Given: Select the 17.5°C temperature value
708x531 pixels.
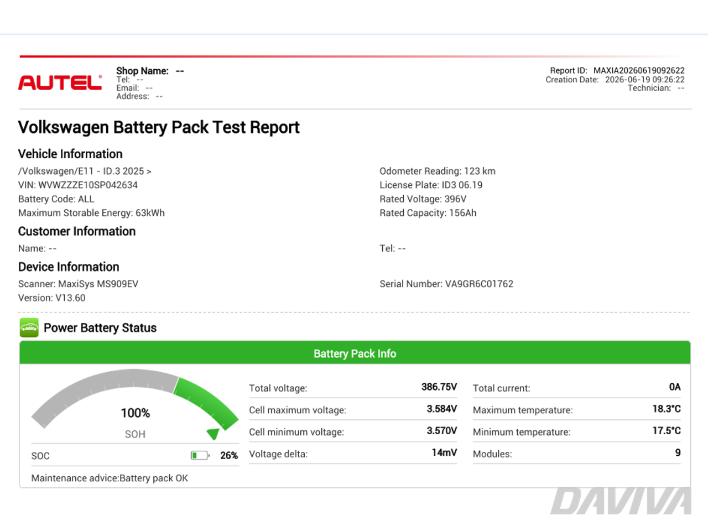Looking at the screenshot, I should click(667, 430).
